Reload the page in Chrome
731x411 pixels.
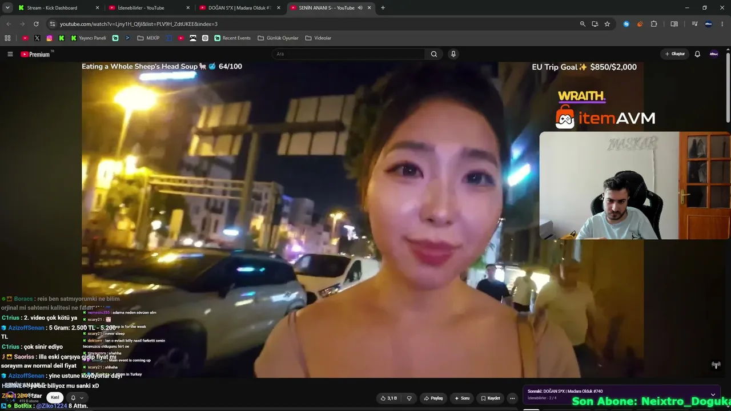[36, 24]
